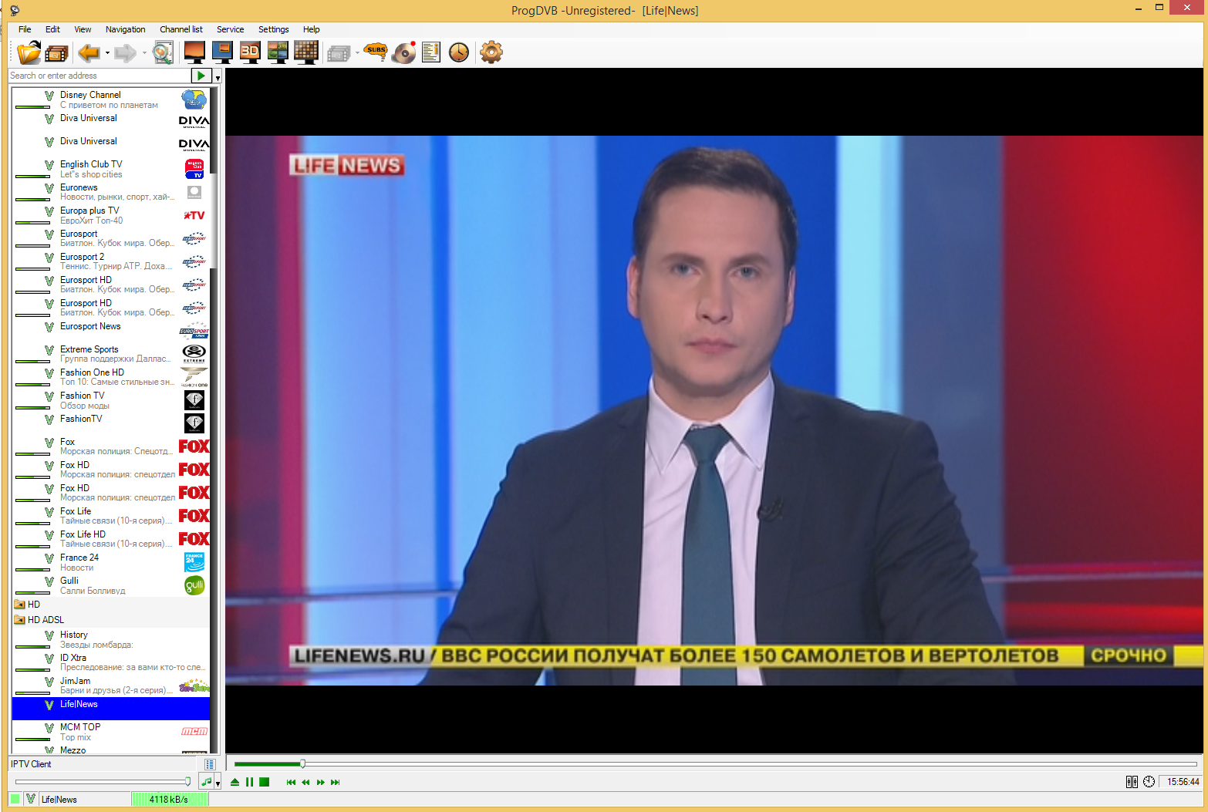
Task: Select the Europa plus TV channel
Action: click(x=110, y=215)
